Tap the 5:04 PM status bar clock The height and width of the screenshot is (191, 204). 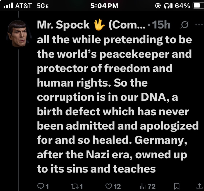click(x=105, y=6)
